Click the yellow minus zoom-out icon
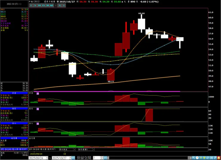The width and height of the screenshot is (221, 160). coord(201,158)
